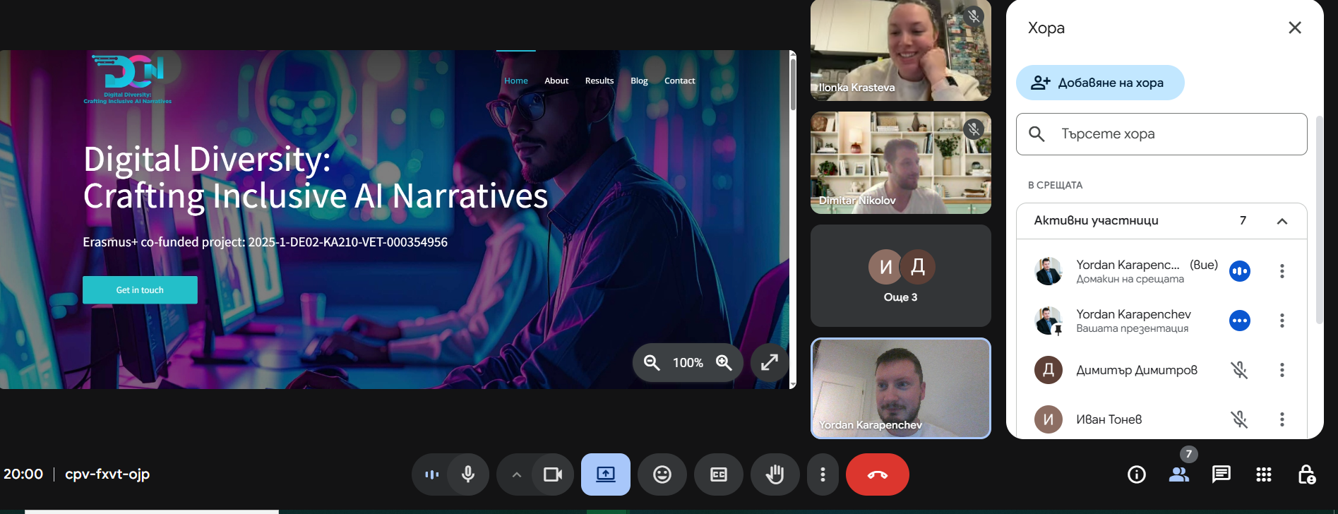Image resolution: width=1338 pixels, height=514 pixels.
Task: Click Добавяне на хора button
Action: click(x=1099, y=83)
